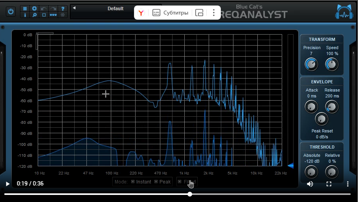
Task: Click the magnifier zoom icon
Action: (x=34, y=15)
